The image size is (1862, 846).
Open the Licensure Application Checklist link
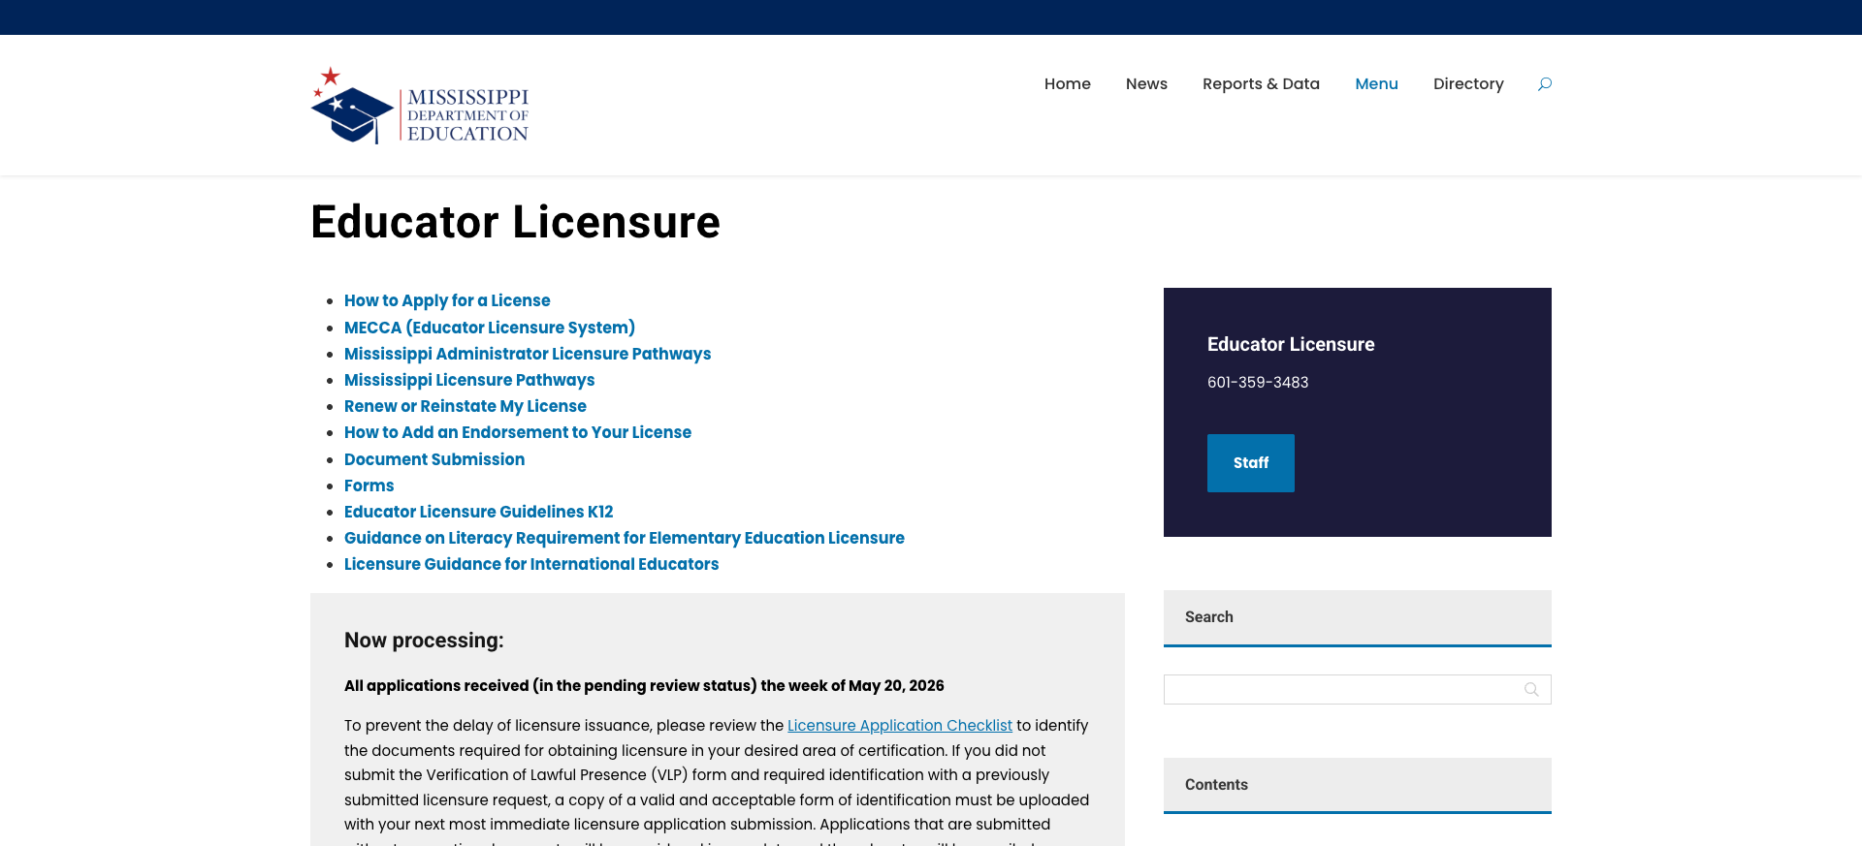pos(900,726)
